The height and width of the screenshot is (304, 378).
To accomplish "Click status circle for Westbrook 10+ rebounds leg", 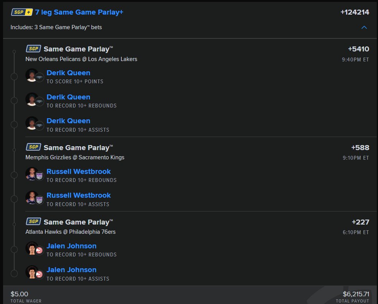I will [x=14, y=175].
